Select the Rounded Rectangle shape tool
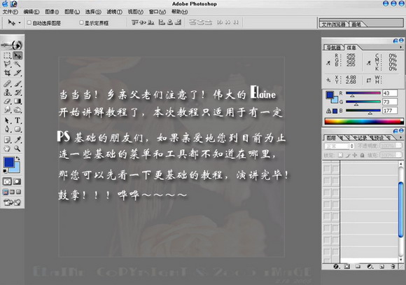 [17, 129]
